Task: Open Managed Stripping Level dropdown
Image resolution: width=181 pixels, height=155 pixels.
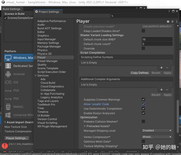Action: tap(157, 131)
